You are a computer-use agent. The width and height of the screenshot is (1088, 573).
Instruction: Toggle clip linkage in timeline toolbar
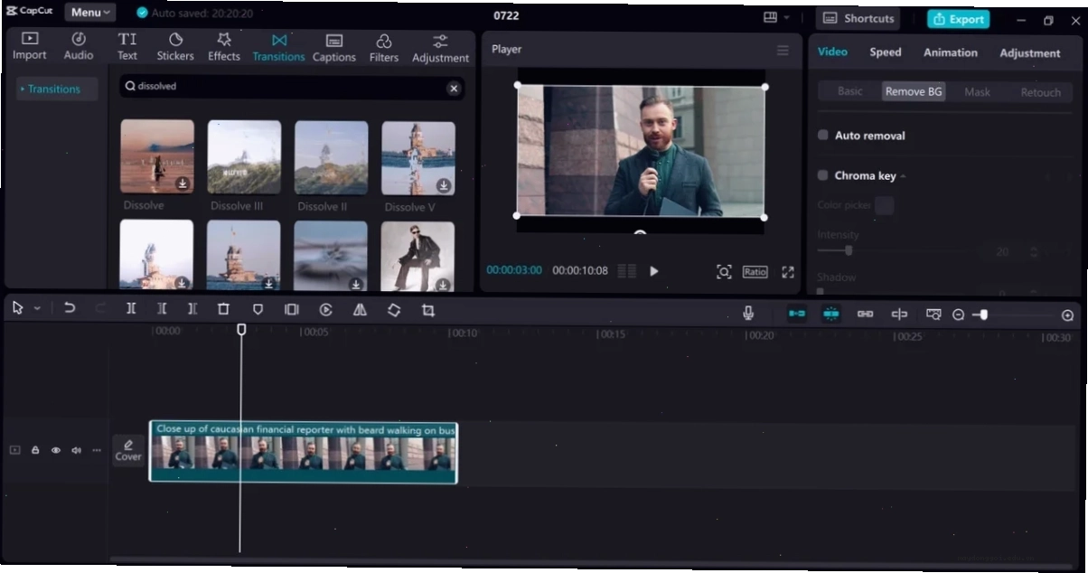[865, 314]
